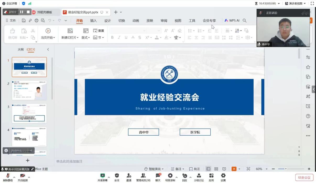Viewport: 316px width, 183px height.
Task: Open the 版式 layout dropdown
Action: pyautogui.click(x=85, y=38)
